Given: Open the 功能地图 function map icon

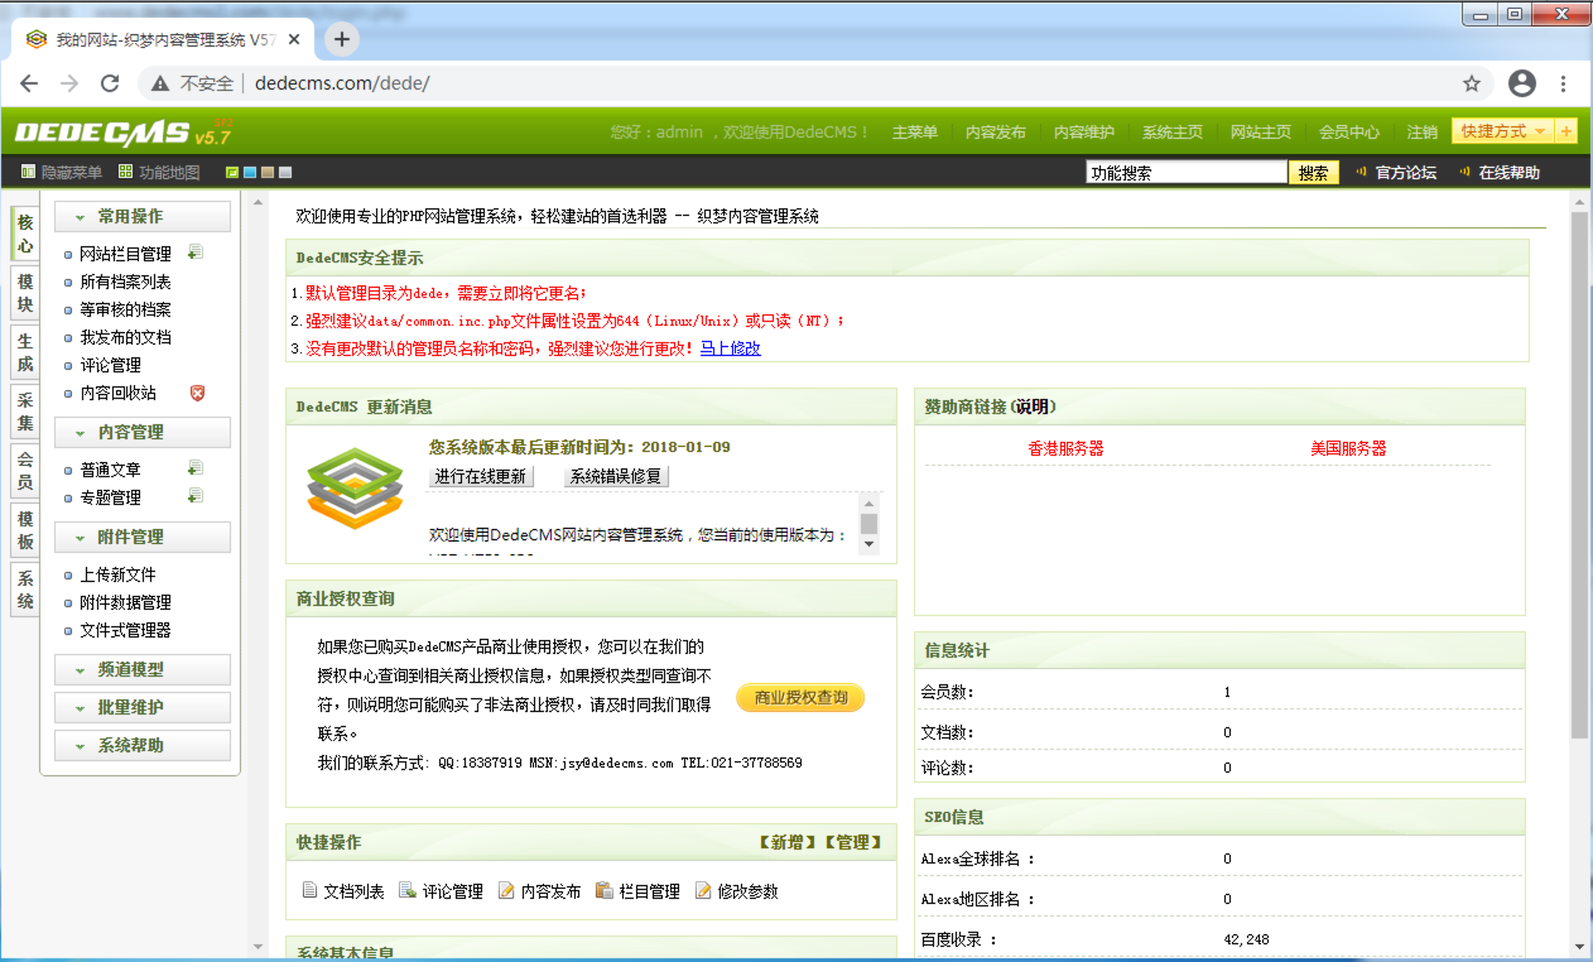Looking at the screenshot, I should [126, 171].
